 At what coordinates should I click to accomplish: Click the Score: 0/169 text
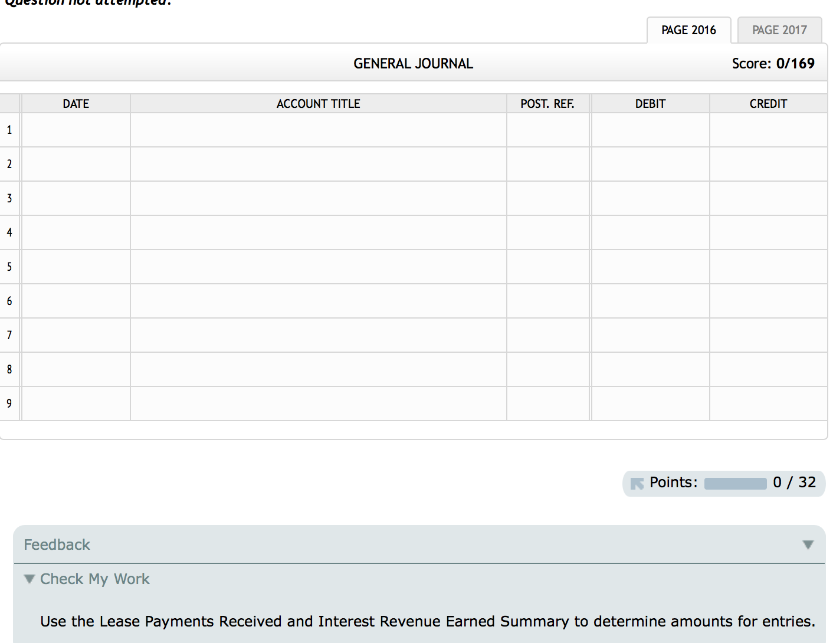pos(773,64)
